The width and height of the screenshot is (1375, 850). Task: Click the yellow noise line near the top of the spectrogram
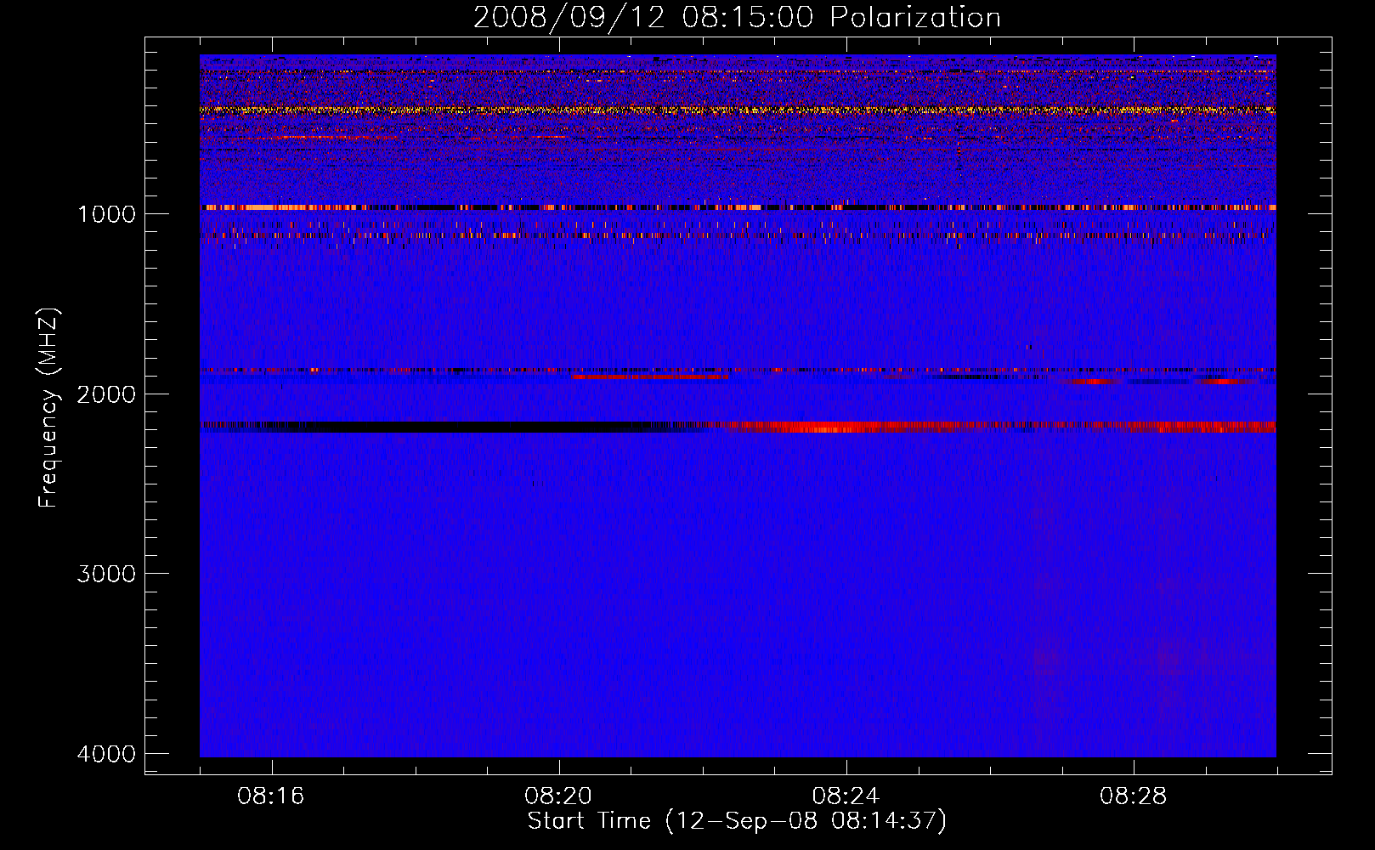(x=738, y=110)
